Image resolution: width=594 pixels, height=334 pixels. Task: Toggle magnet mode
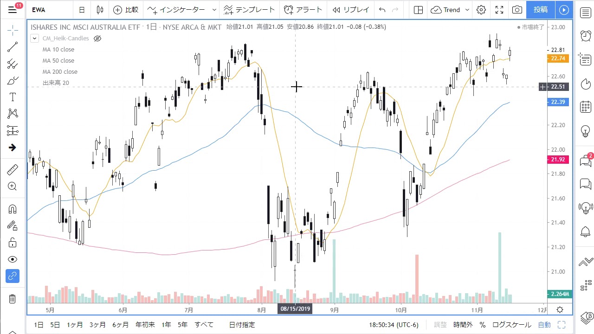coord(13,209)
